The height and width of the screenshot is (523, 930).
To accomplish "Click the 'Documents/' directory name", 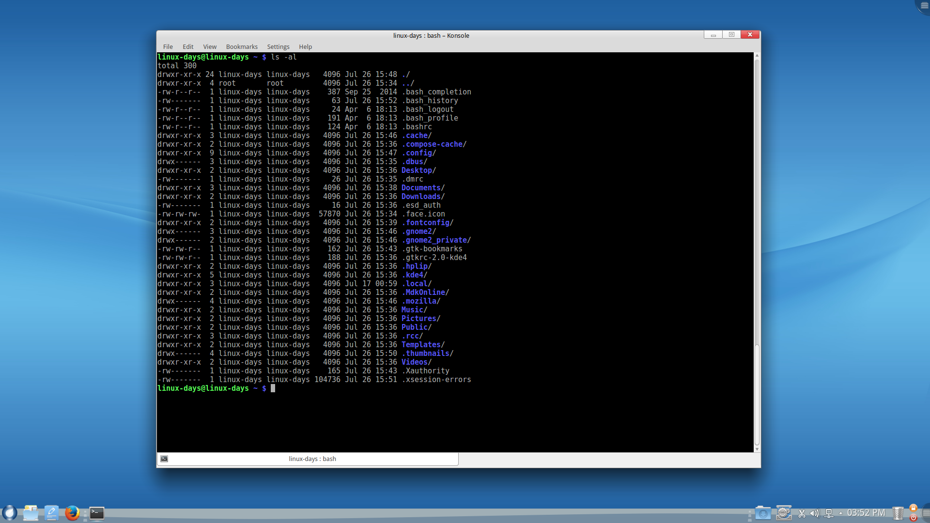I will (423, 188).
